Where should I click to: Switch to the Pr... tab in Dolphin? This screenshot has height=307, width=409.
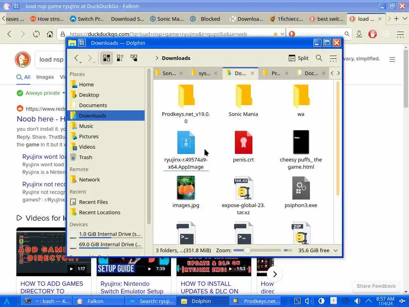[x=276, y=74]
